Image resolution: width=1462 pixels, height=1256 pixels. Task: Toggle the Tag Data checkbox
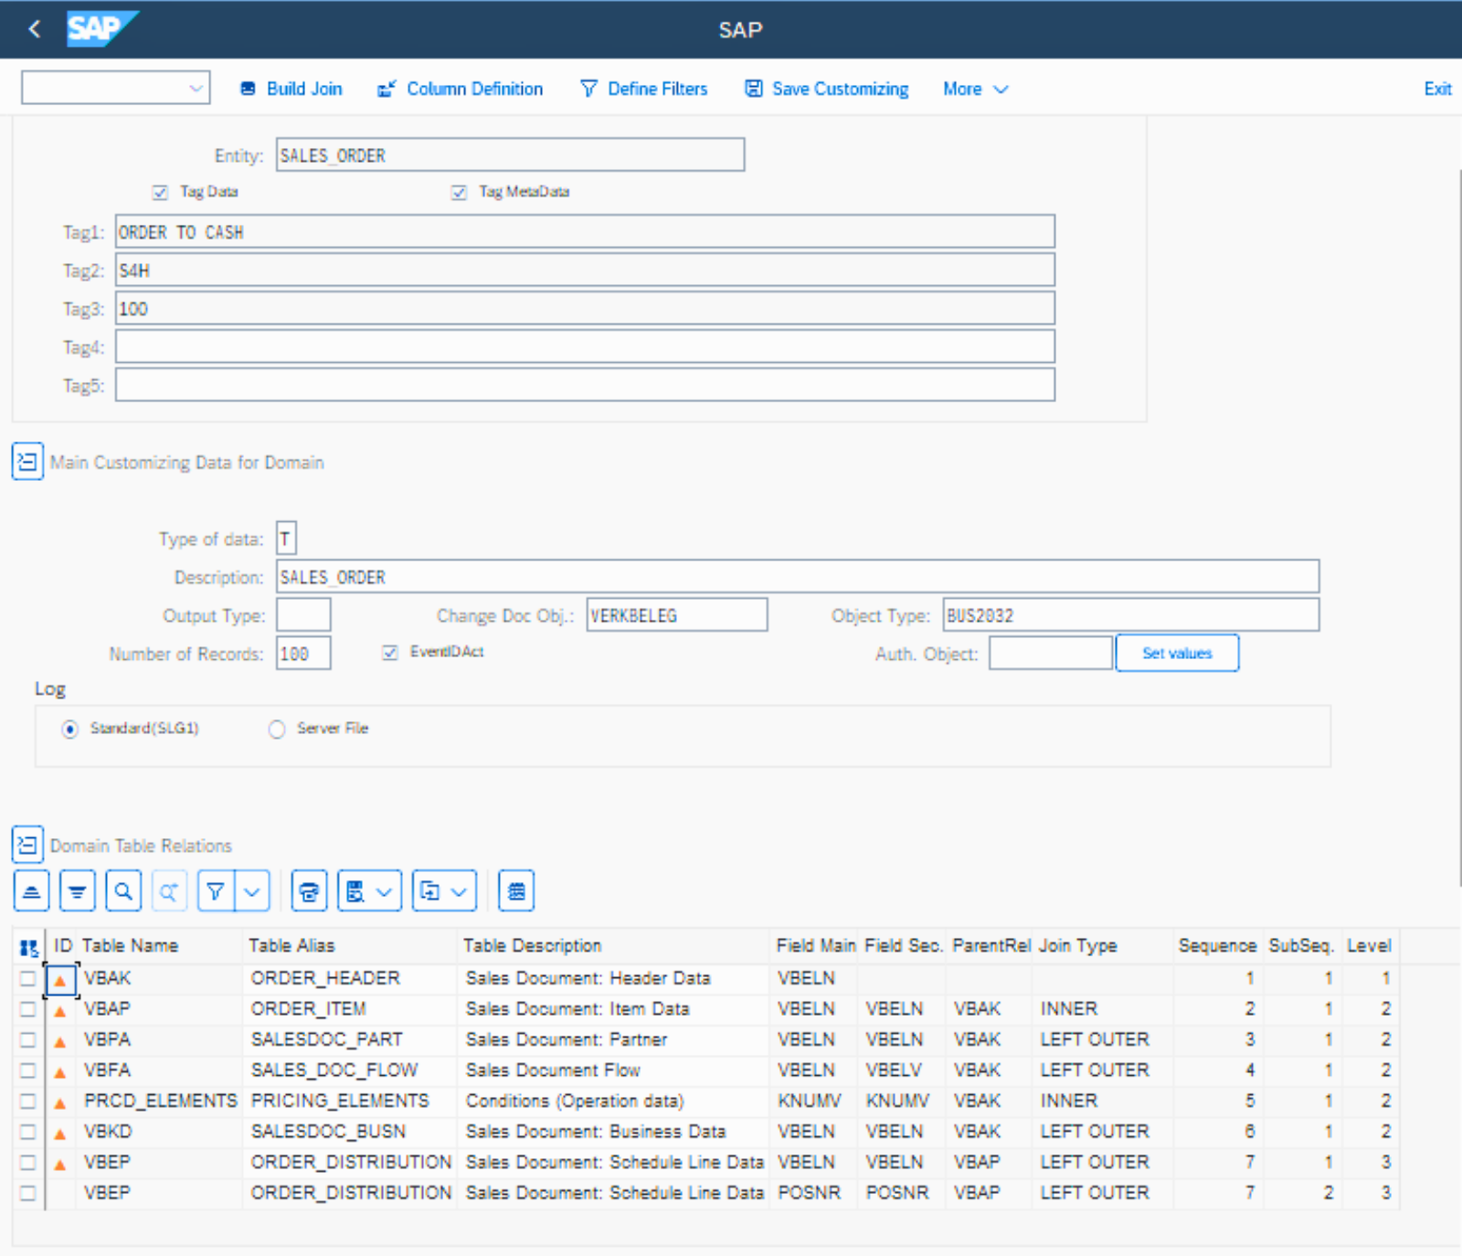tap(161, 192)
